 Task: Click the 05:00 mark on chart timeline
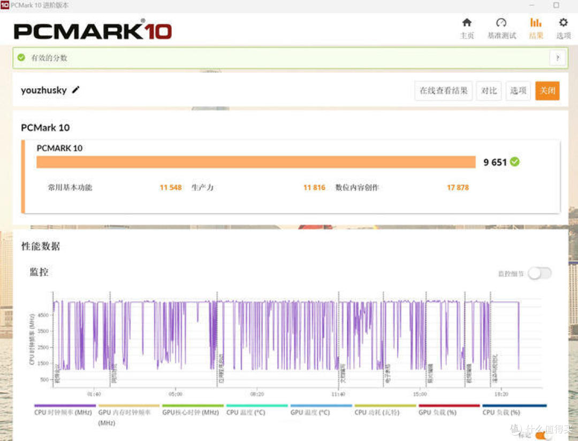176,394
